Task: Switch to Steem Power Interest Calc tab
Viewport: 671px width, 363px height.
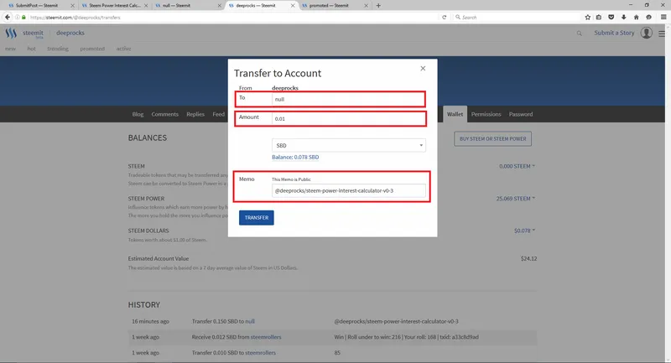Action: click(115, 6)
